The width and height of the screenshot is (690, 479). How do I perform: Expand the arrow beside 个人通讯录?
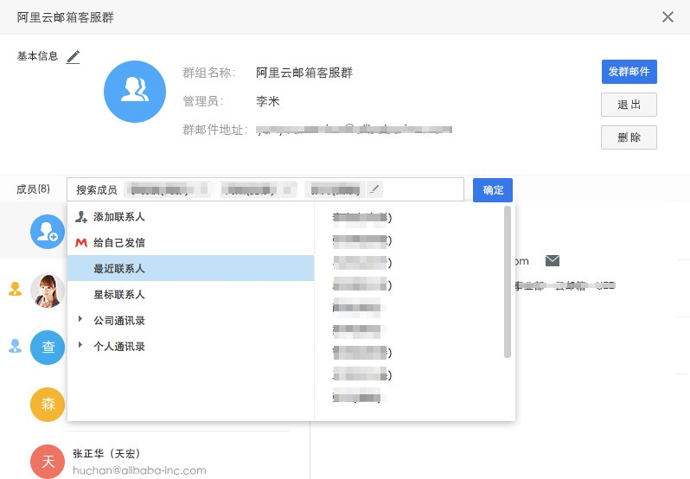click(80, 345)
